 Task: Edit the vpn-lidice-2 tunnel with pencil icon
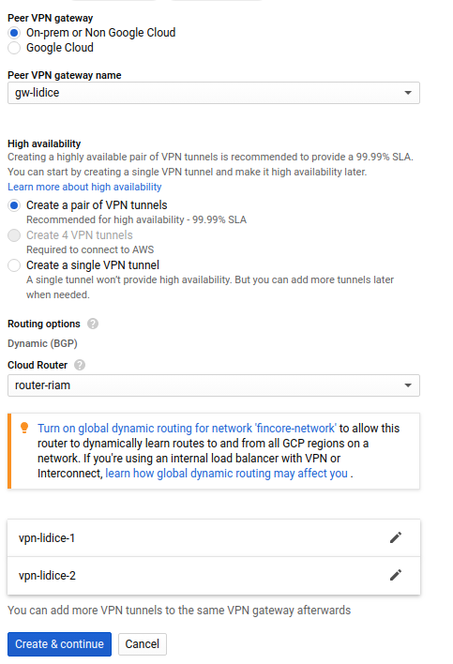(x=396, y=575)
